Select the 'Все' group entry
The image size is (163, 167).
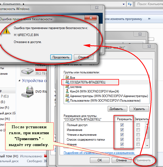click(107, 77)
